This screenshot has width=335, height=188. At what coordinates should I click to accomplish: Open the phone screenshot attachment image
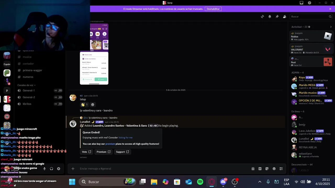94,54
